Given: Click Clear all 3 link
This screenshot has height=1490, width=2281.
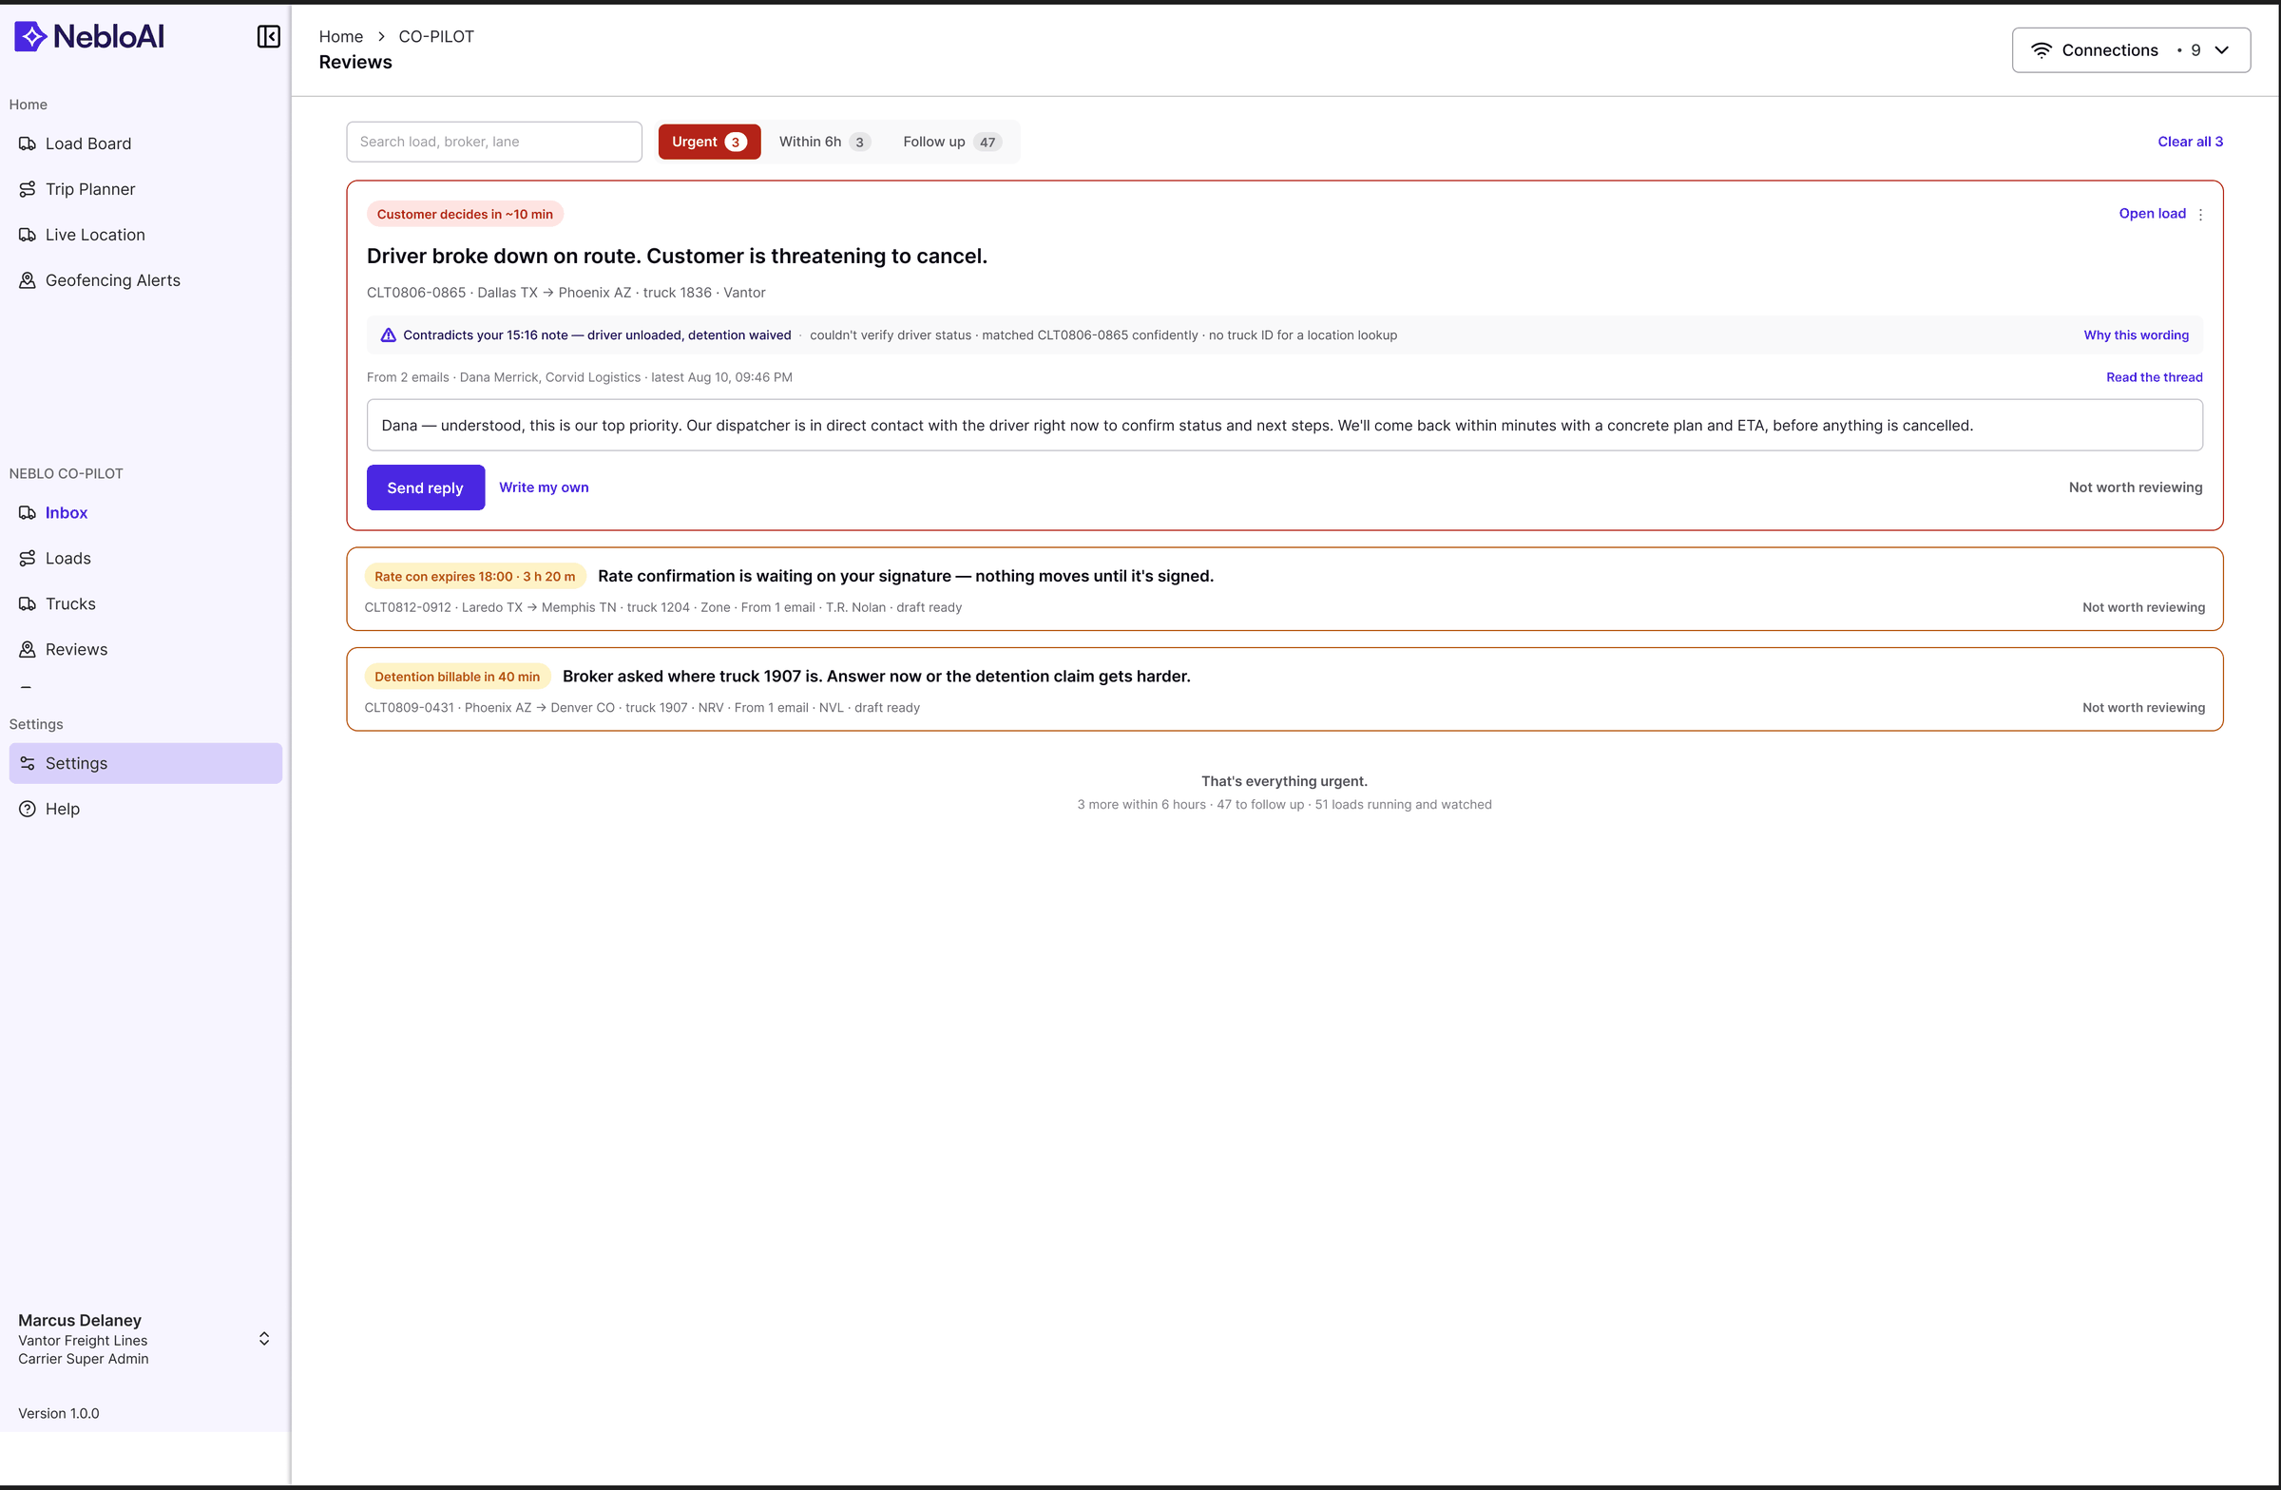Looking at the screenshot, I should 2190,142.
